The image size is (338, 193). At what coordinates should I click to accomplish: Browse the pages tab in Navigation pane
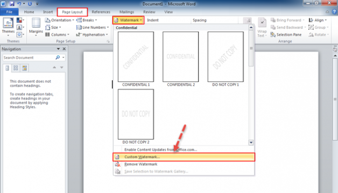pos(16,68)
